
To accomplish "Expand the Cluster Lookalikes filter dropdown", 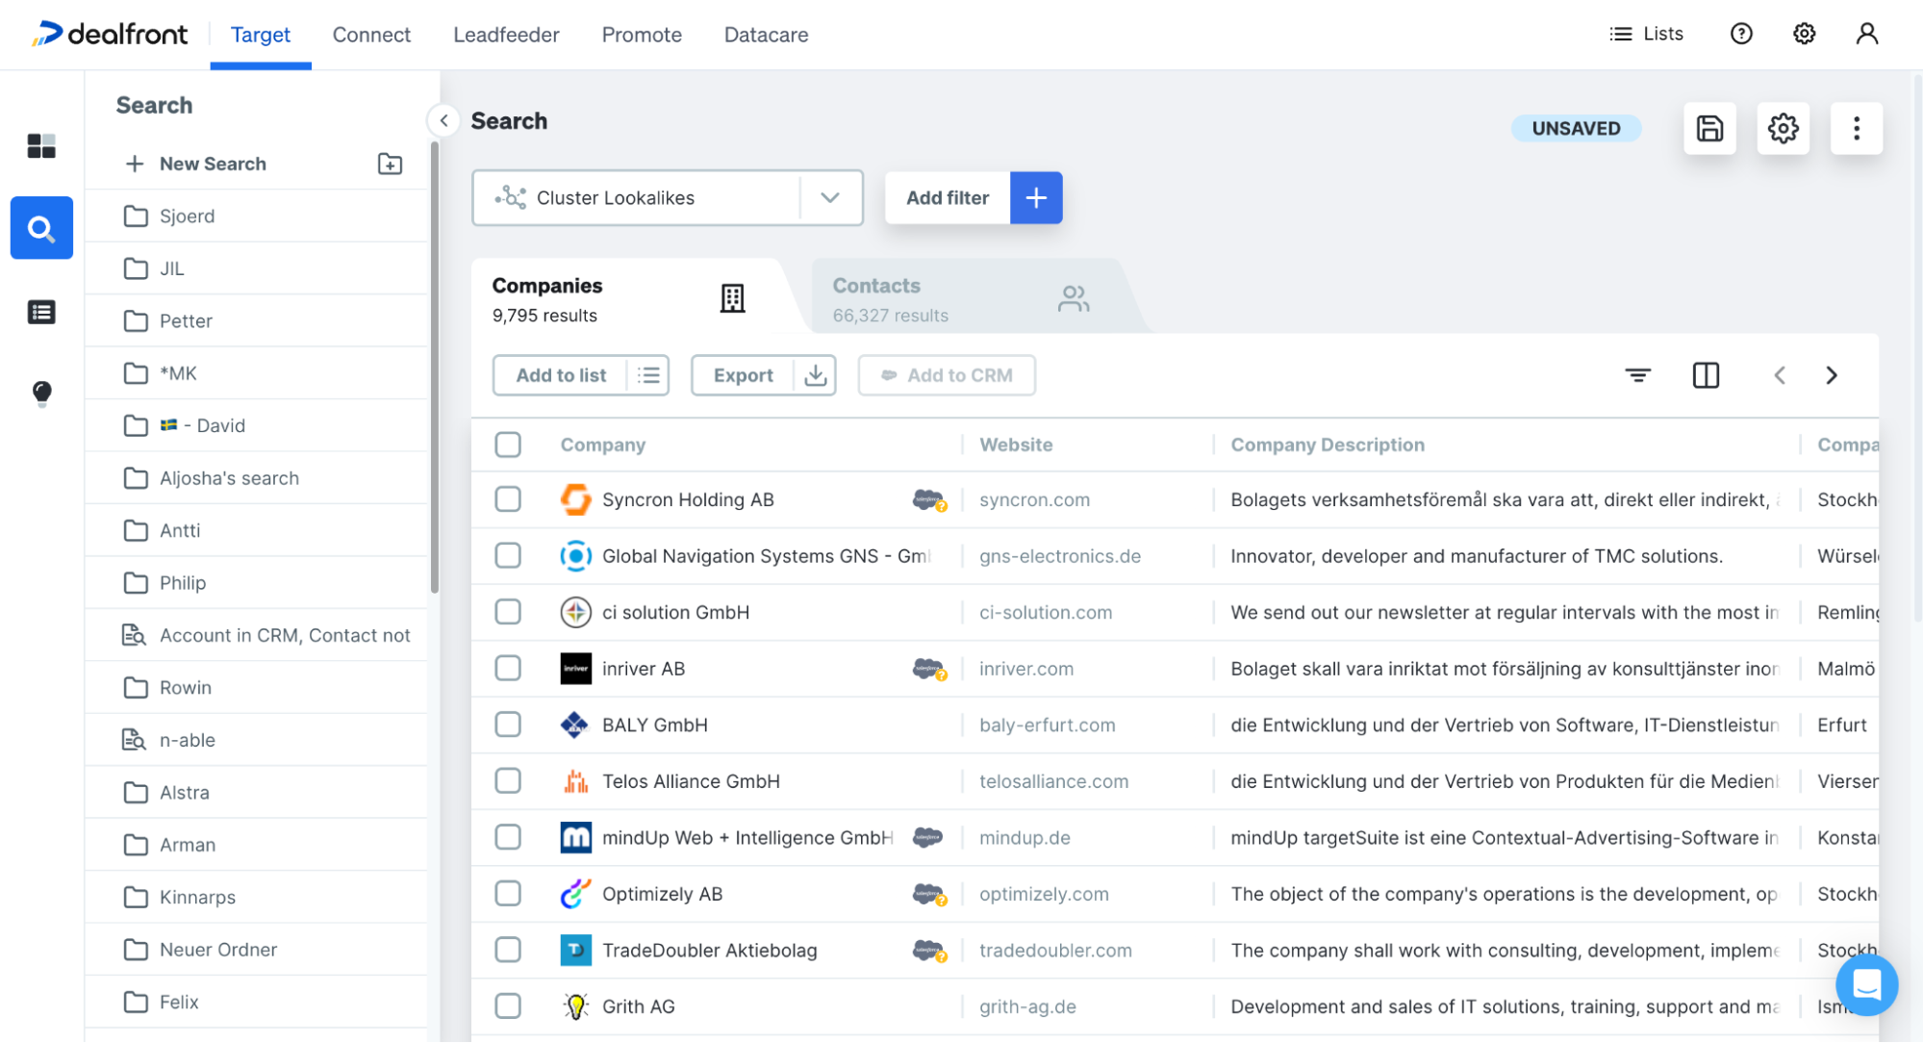I will (829, 197).
